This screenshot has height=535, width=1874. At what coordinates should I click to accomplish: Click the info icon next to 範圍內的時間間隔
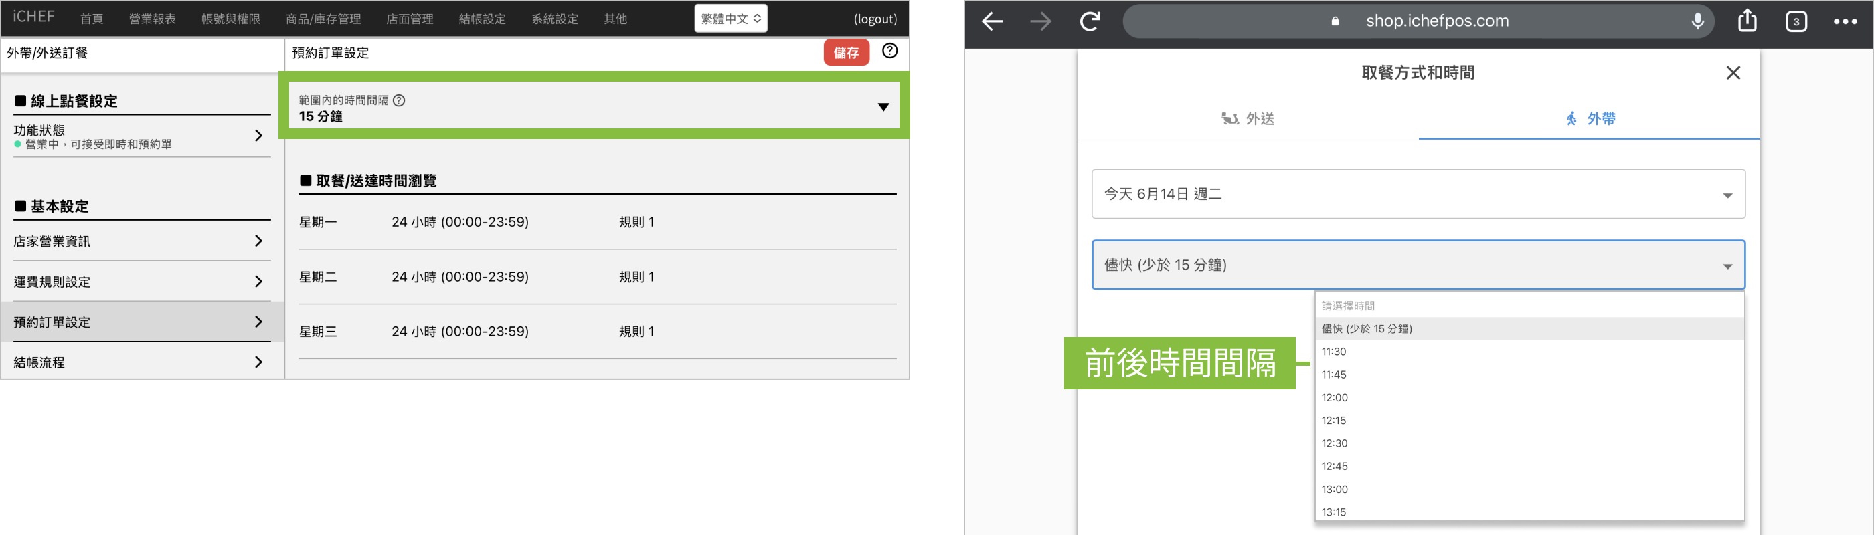[399, 100]
